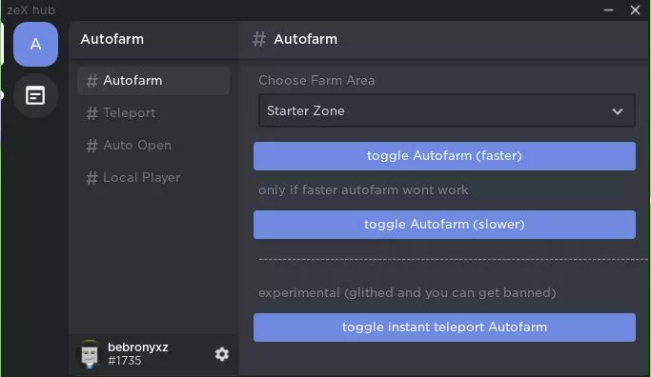The width and height of the screenshot is (651, 377).
Task: Open the second sidebar page icon
Action: [35, 96]
